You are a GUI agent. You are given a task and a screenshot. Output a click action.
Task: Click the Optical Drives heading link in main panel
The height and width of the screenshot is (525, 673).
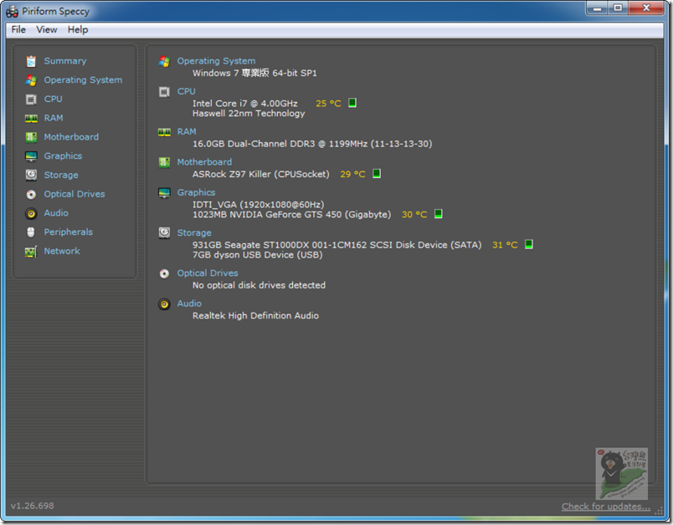pos(208,273)
